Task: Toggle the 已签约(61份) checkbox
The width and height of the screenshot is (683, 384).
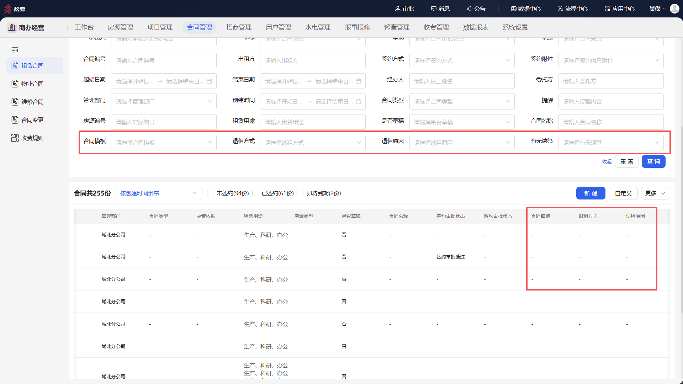Action: 255,193
